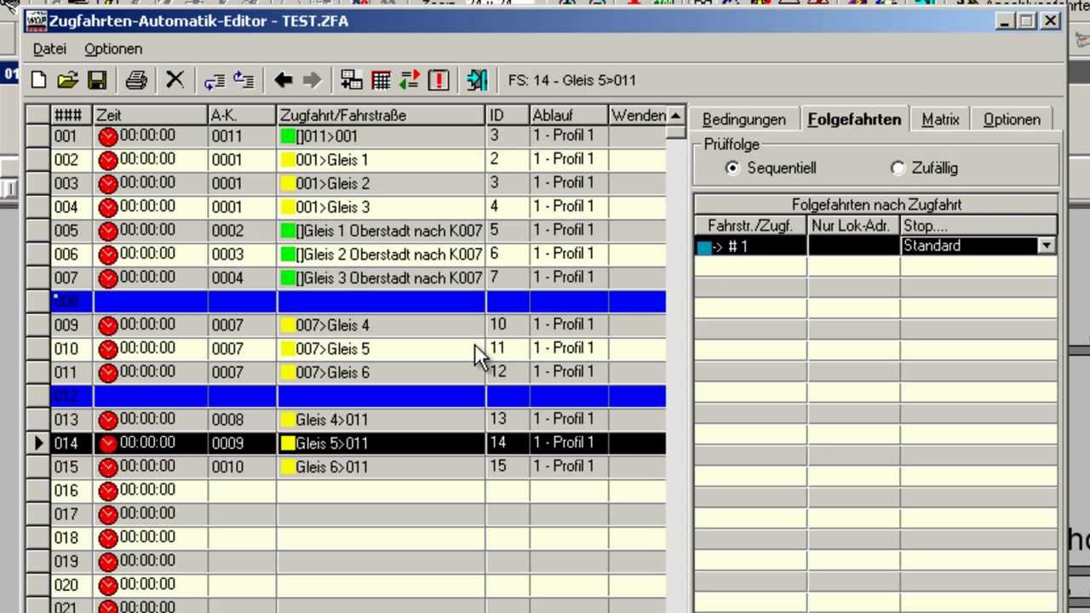Click the yellow swatch in row 002
Screen dimensions: 1090x613
[288, 160]
